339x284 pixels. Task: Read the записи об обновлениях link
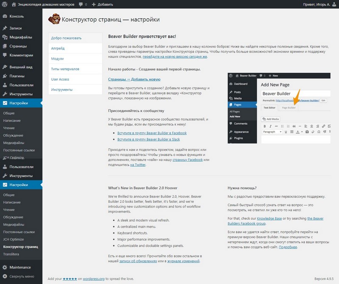(x=138, y=261)
